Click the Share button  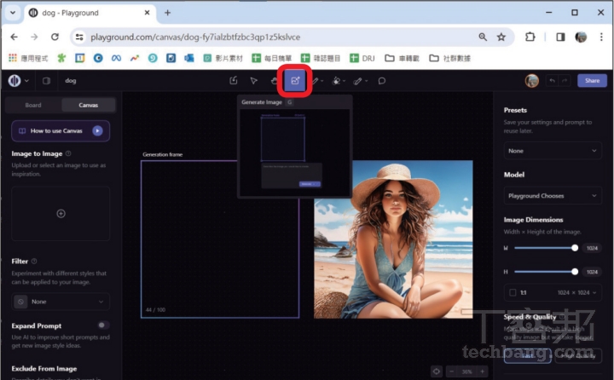592,81
